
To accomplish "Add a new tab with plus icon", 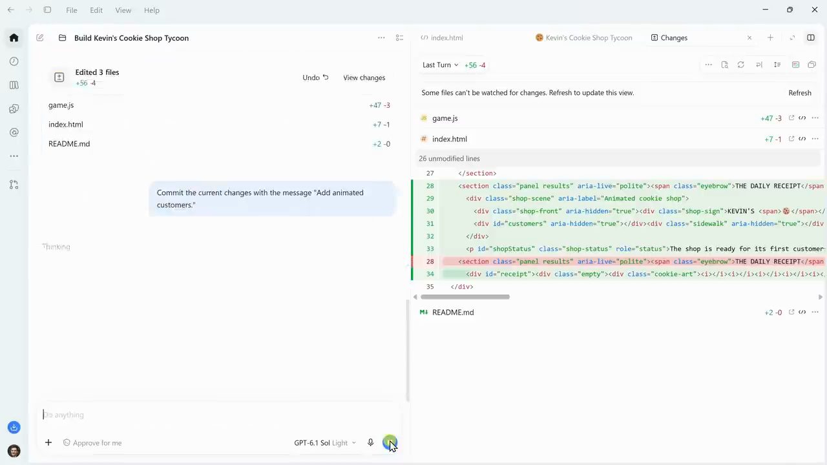I will coord(770,37).
